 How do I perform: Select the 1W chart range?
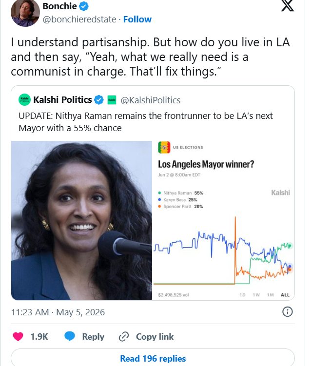pos(256,295)
